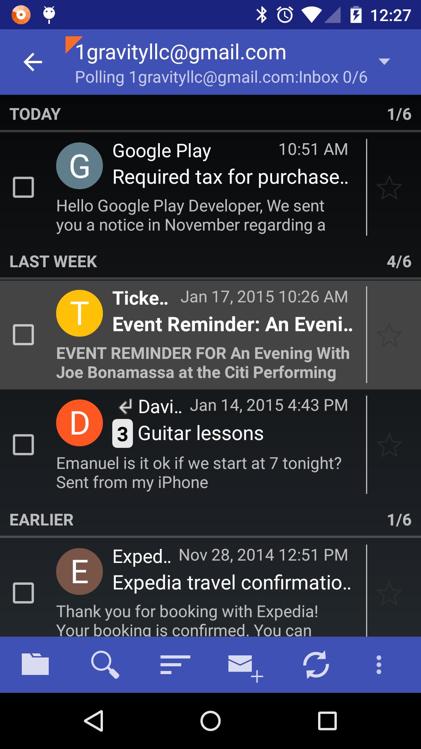The height and width of the screenshot is (749, 421).
Task: Open the folders icon in bottom toolbar
Action: [x=35, y=664]
